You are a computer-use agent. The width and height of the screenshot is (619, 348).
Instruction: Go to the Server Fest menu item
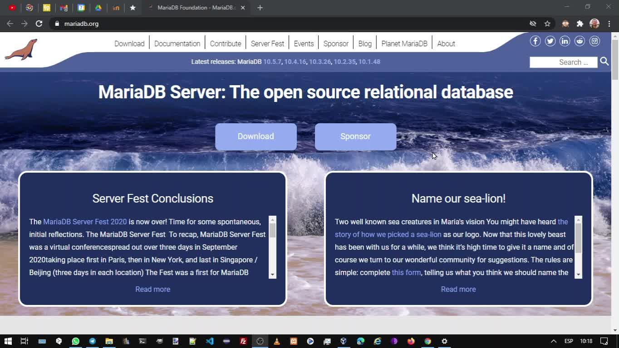point(267,43)
